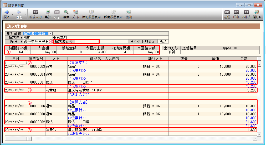Click slip number 00000003
Viewport: 266px width, 145px height.
pyautogui.click(x=38, y=66)
